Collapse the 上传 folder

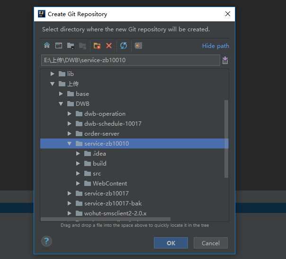click(53, 83)
